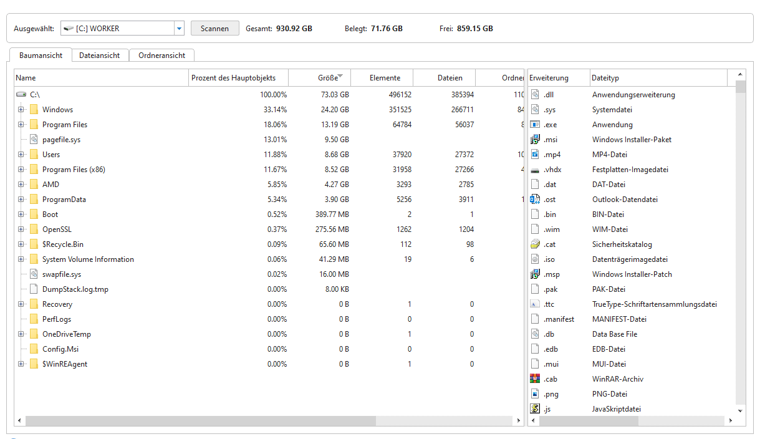This screenshot has height=439, width=760.
Task: Expand the Program Files folder node
Action: pyautogui.click(x=21, y=125)
